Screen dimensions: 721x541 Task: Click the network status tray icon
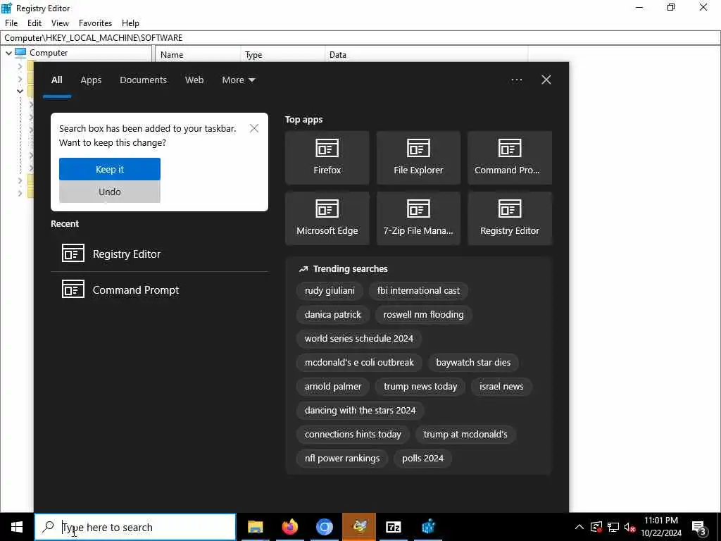coord(613,527)
